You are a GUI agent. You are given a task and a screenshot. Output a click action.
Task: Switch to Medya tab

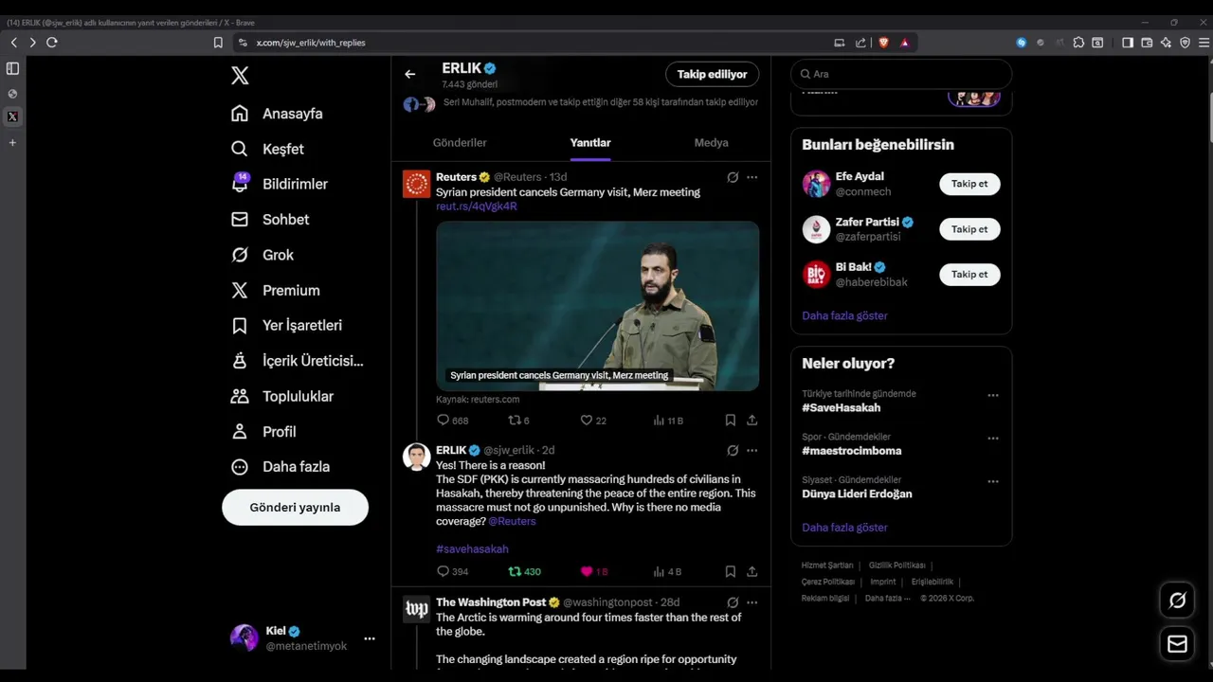(x=711, y=143)
